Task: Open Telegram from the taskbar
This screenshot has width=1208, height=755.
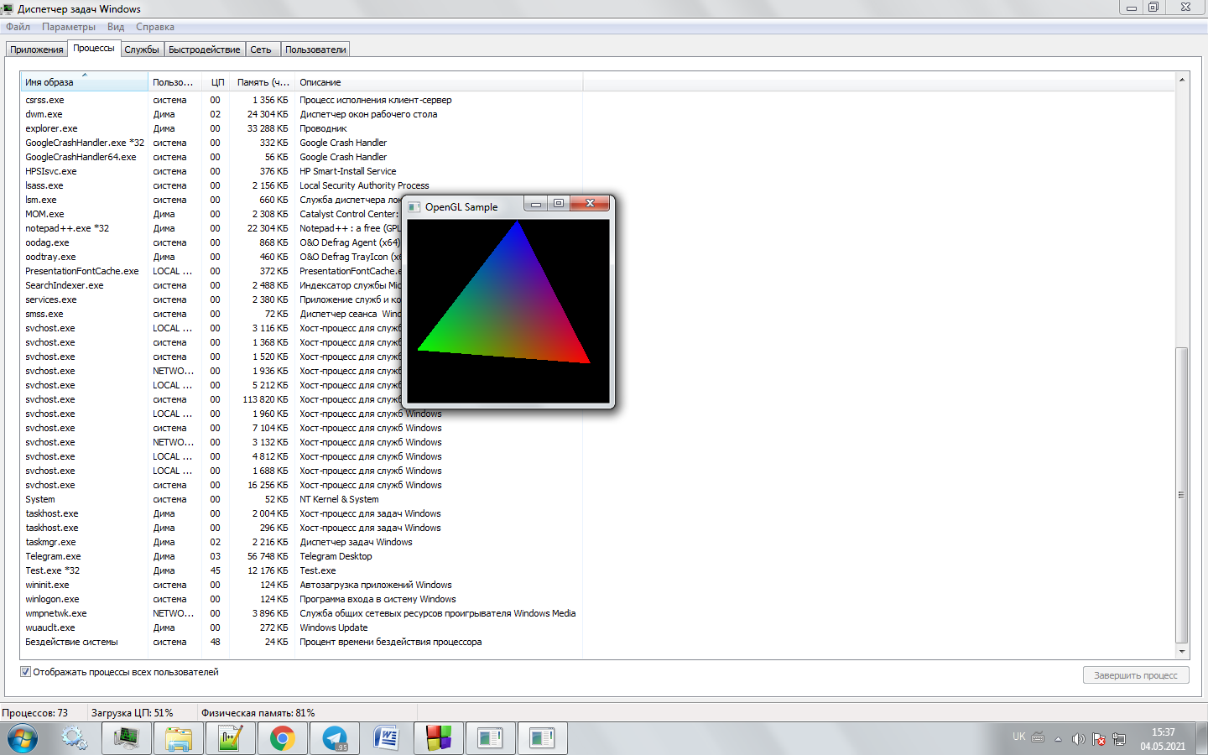Action: 335,738
